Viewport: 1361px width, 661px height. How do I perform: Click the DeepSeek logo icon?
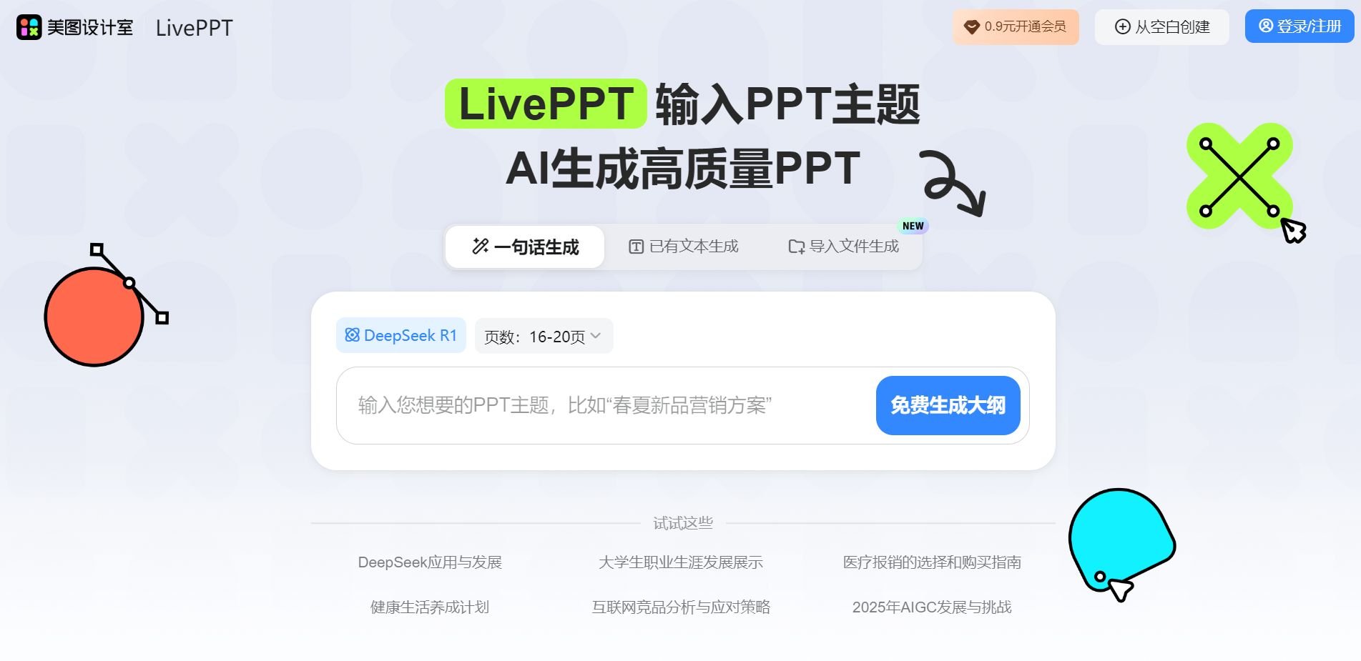coord(352,335)
